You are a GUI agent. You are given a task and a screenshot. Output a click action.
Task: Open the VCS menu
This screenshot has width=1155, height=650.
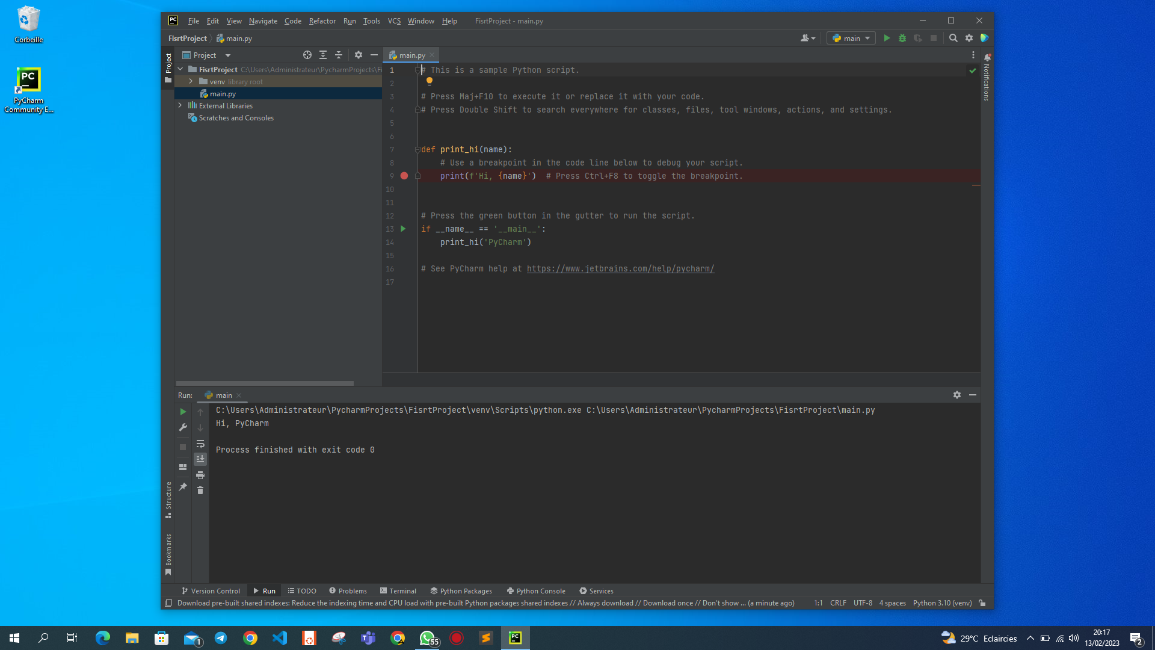click(x=394, y=21)
